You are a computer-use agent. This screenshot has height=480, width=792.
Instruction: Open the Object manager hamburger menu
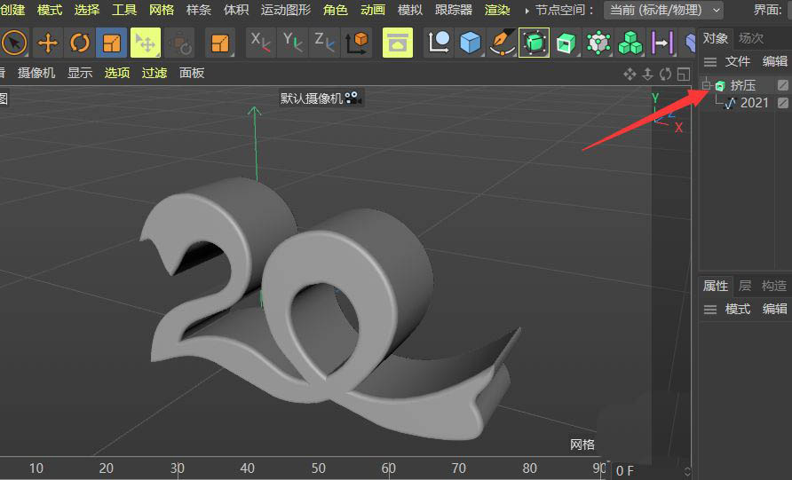[710, 61]
